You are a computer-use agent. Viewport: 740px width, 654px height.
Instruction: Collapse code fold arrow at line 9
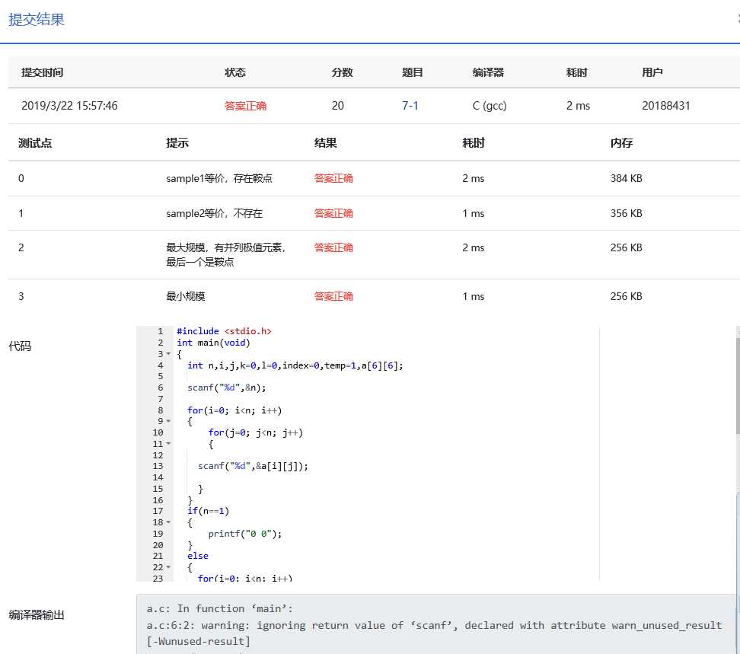[x=168, y=421]
